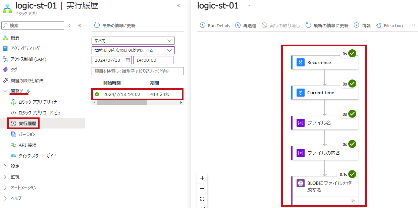Collapse the sidebar menu with double chevron
Viewport: 418px width, 208px height.
[80, 25]
